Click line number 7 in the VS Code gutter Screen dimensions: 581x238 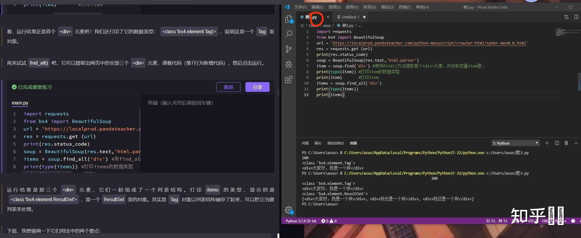(x=307, y=66)
